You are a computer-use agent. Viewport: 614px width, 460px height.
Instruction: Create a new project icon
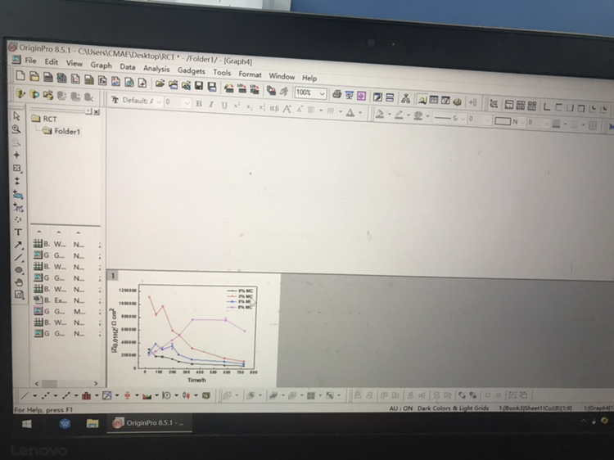click(x=20, y=75)
